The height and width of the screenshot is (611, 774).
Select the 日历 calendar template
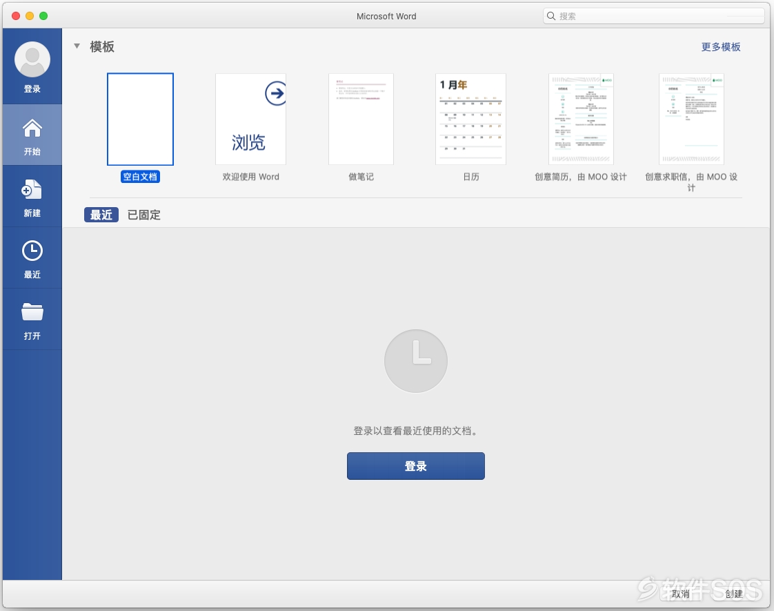coord(471,119)
